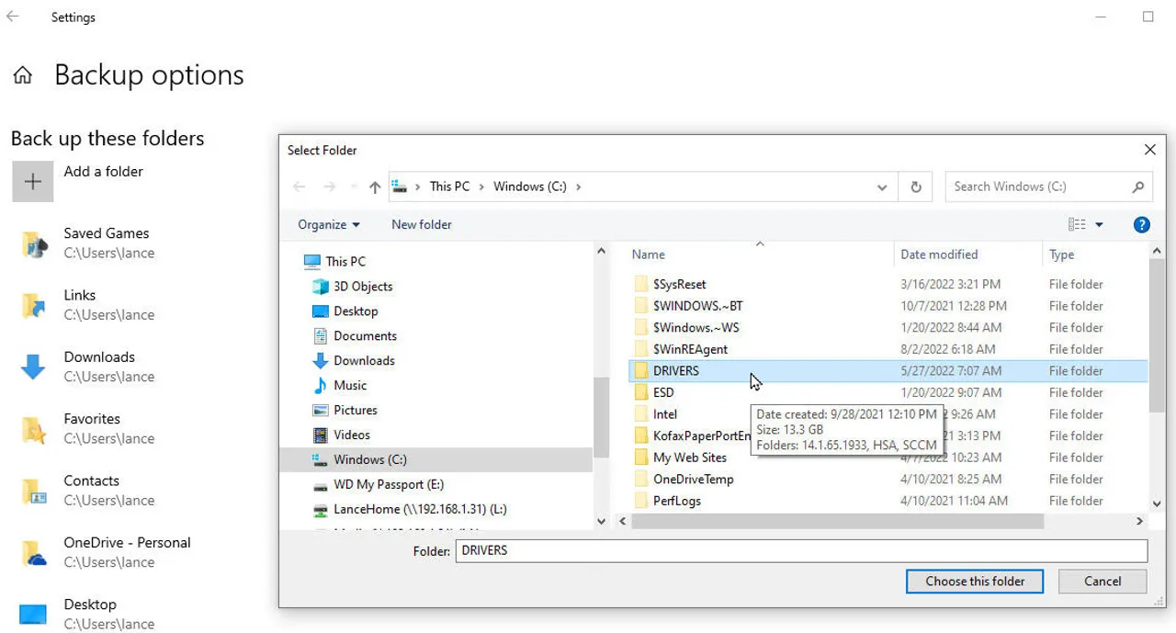Click the Refresh icon beside address bar
This screenshot has height=633, width=1176.
915,187
